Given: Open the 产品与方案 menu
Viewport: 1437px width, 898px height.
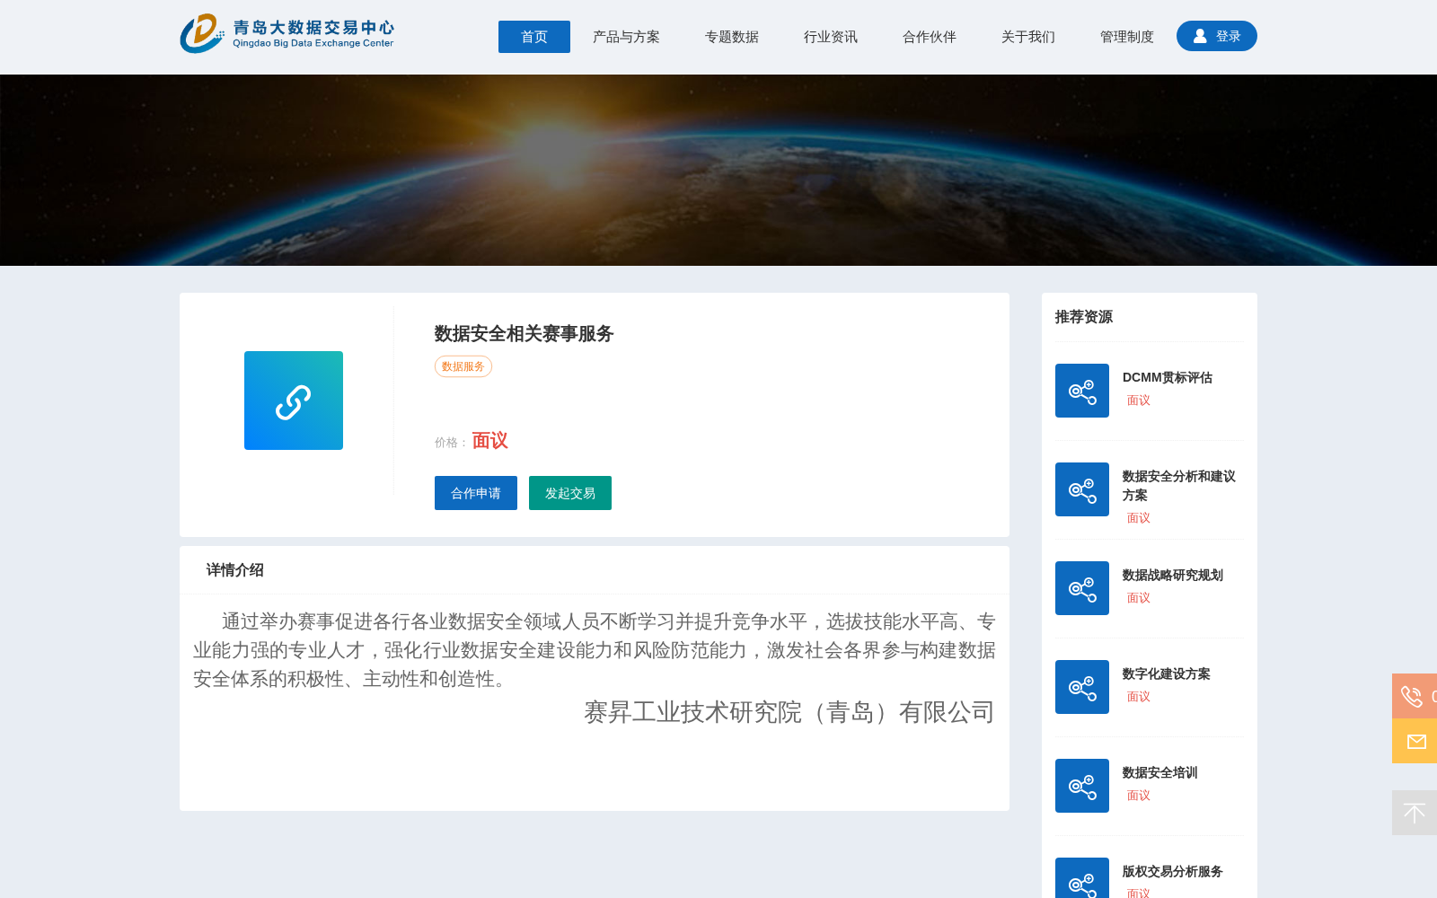Looking at the screenshot, I should 626,37.
